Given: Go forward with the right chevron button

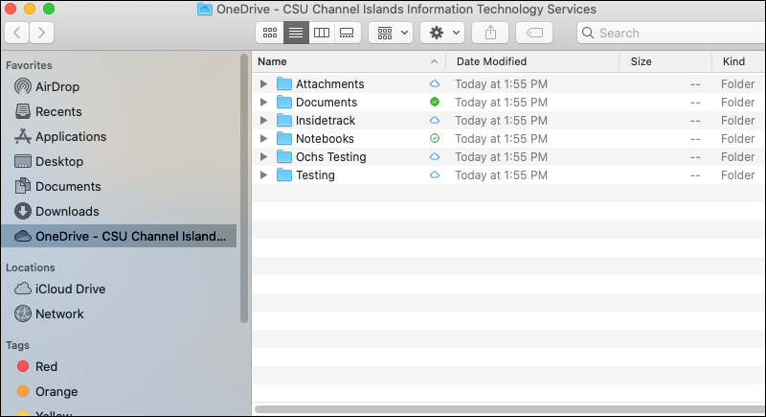Looking at the screenshot, I should tap(41, 33).
